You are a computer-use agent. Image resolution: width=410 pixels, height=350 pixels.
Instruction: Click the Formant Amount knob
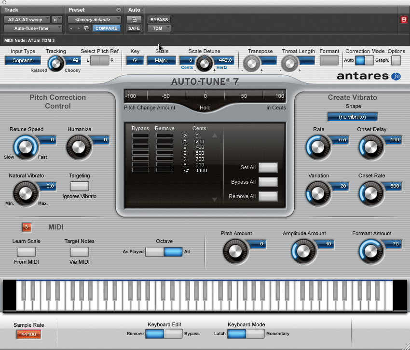[x=371, y=252]
